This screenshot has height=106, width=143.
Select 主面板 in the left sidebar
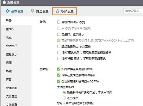(10, 29)
